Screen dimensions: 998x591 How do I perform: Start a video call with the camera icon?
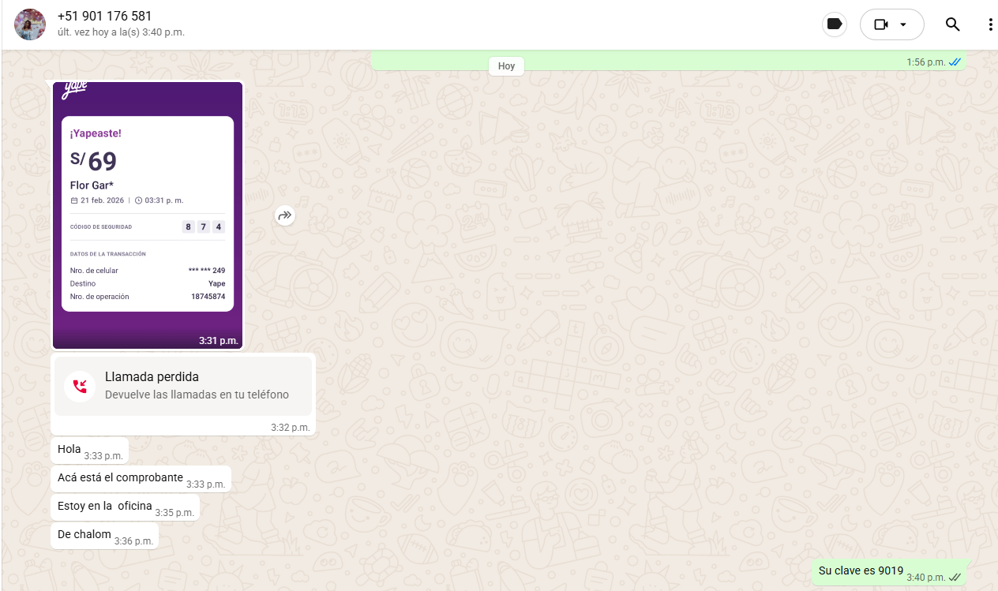point(881,24)
